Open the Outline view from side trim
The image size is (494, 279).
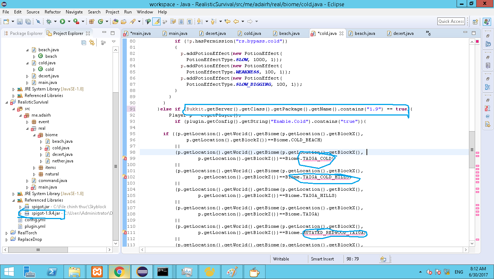(x=487, y=87)
